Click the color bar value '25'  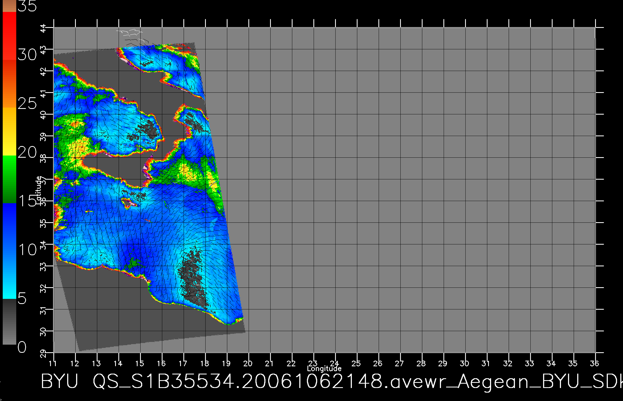pos(27,103)
